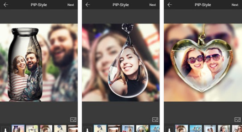Viewport: 242px width, 132px height.
Task: Tap back arrow on bottle frame screen
Action: coord(6,5)
